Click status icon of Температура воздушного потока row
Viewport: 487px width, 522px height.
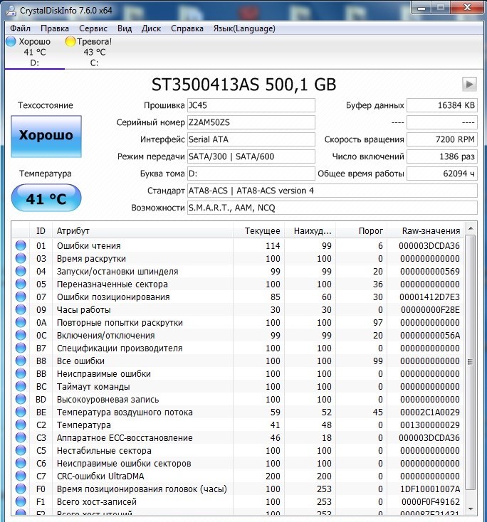[x=21, y=412]
